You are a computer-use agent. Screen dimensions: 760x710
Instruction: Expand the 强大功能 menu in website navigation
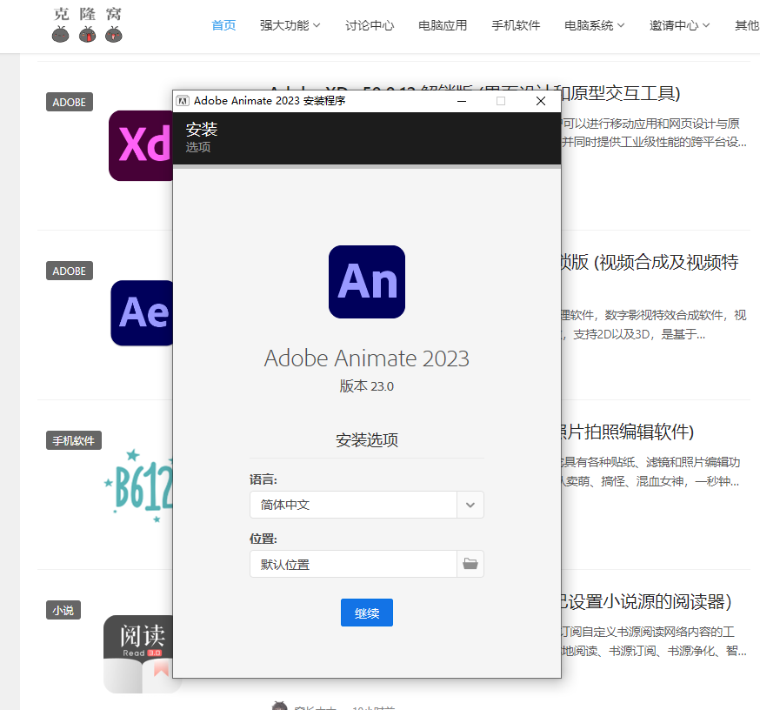(x=290, y=25)
